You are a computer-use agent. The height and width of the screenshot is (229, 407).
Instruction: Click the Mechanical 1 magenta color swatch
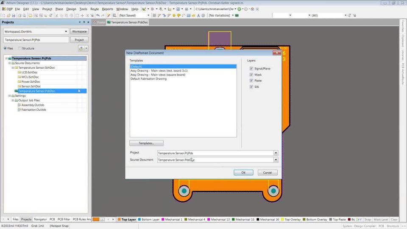[163, 219]
